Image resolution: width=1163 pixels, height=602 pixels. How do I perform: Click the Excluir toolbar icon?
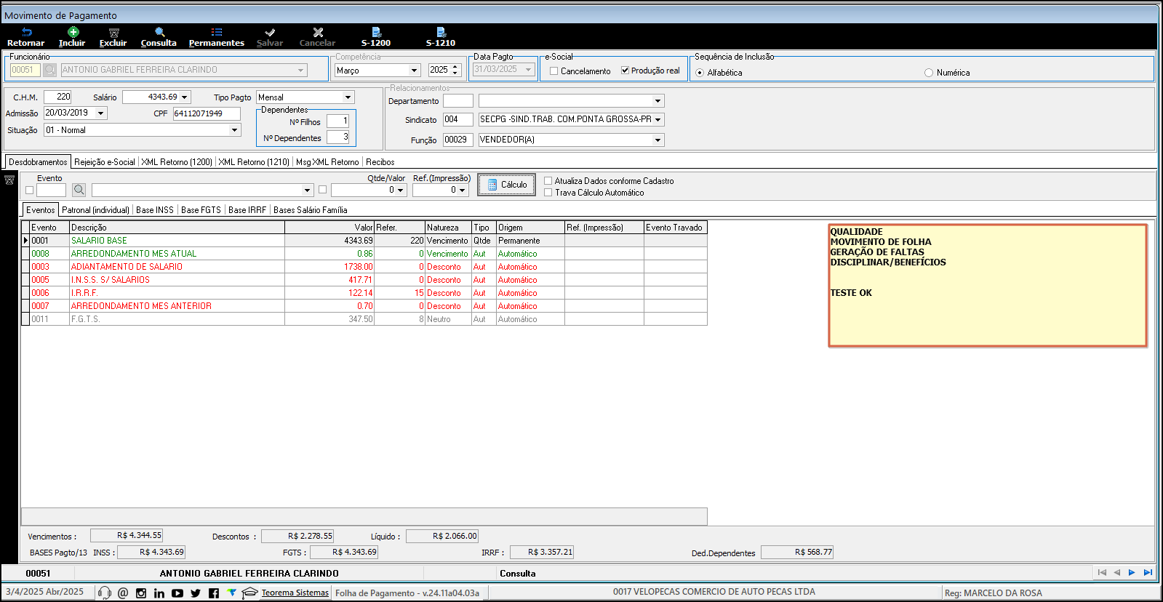click(x=113, y=32)
